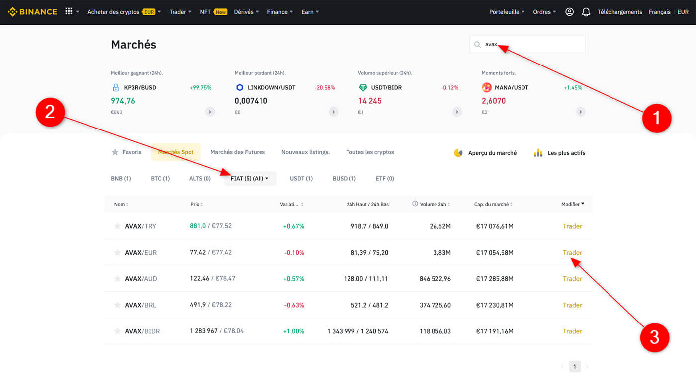Favorite the AVAX/TRY pair star
696x387 pixels.
tap(118, 226)
